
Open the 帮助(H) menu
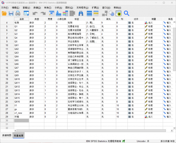(117, 8)
